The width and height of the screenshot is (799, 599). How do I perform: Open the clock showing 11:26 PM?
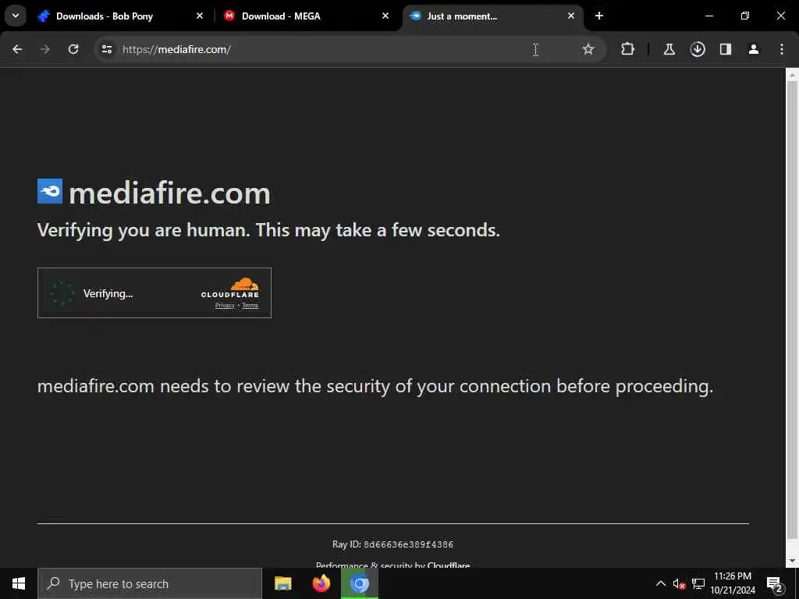coord(733,583)
